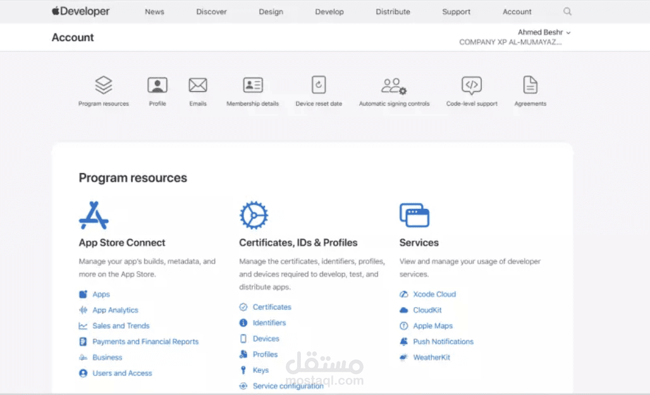The image size is (650, 395).
Task: Open the Develop menu
Action: [x=329, y=11]
